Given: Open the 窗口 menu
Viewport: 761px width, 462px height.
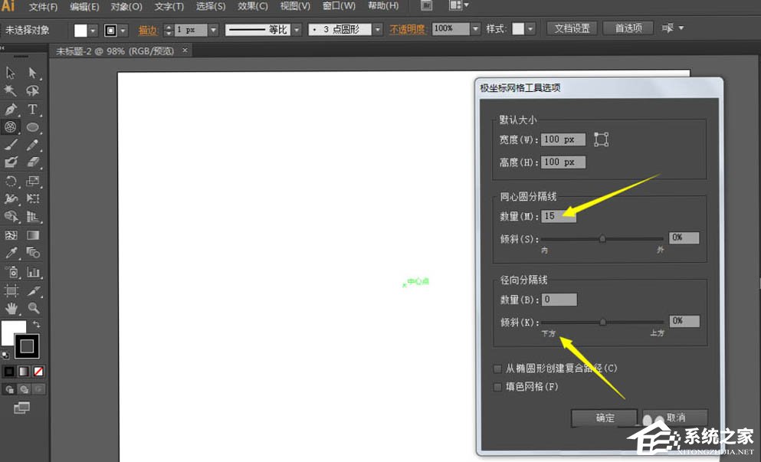Looking at the screenshot, I should coord(338,5).
